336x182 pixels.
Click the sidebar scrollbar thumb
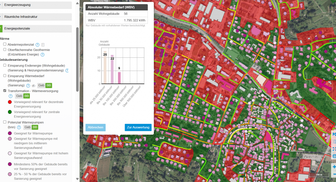point(77,59)
